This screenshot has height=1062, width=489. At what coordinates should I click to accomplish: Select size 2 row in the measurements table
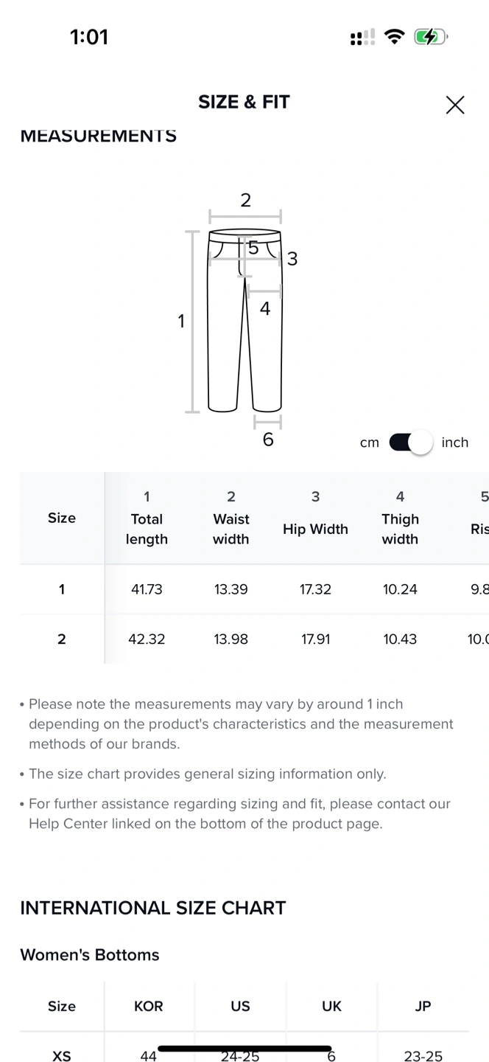coord(62,639)
